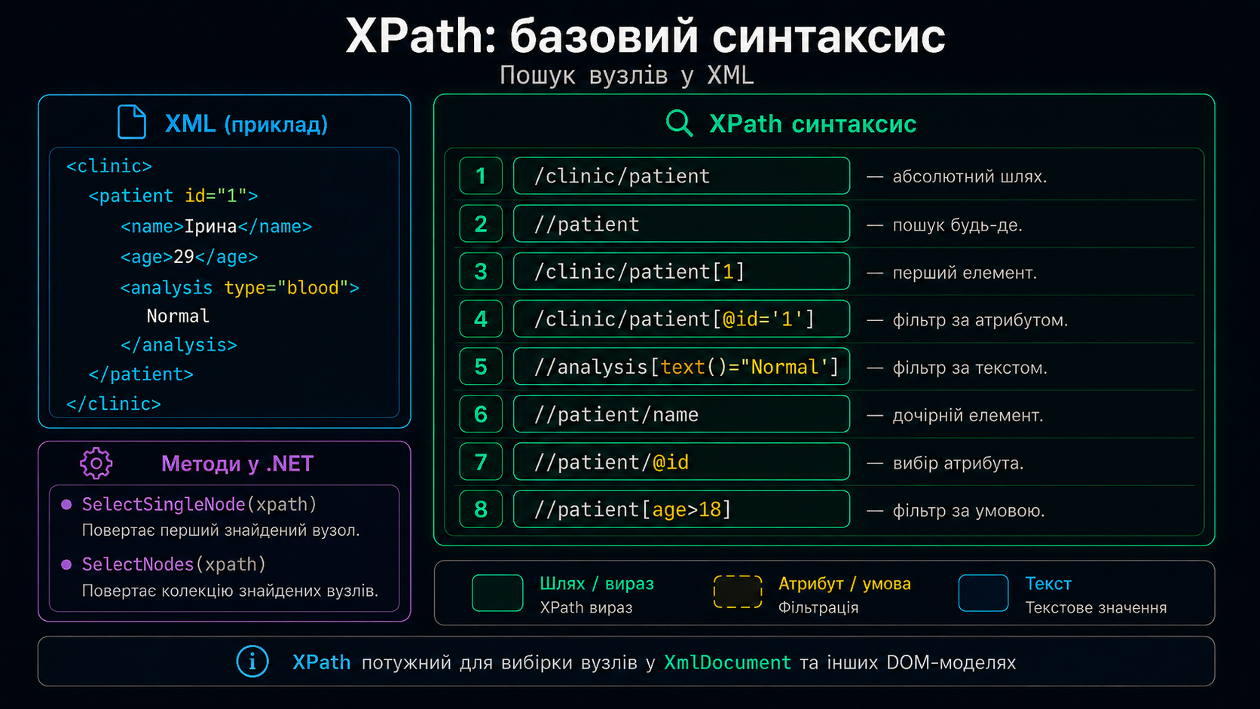
Task: Click the //patient/@id expression box
Action: click(681, 461)
